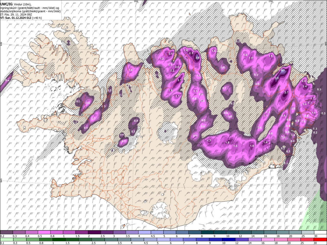Select upper legend swatch between 0.5 and 0.8

tap(44, 232)
